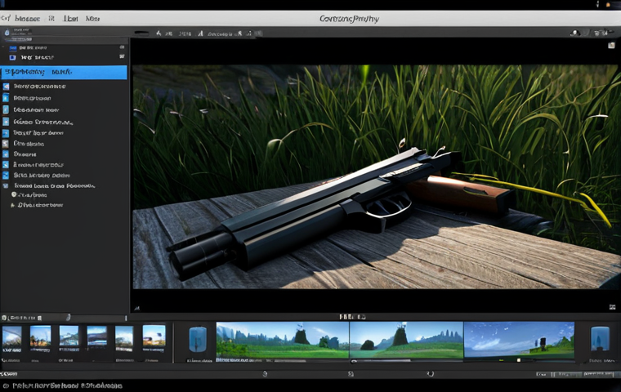Click the small icon at the start of the media browser header
Viewport: 621px width, 392px height.
tap(4, 318)
